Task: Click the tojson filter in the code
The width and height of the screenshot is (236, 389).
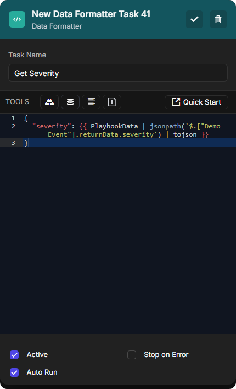Action: [185, 134]
